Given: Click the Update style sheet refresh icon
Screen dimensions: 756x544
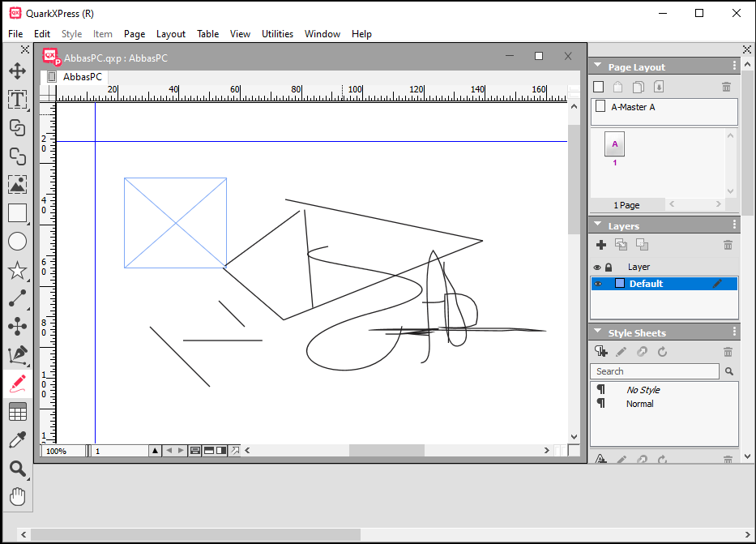Looking at the screenshot, I should 663,352.
